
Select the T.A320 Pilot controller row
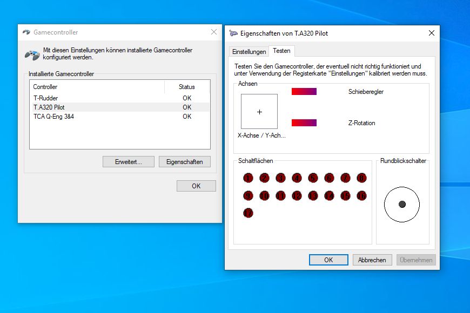click(x=49, y=107)
